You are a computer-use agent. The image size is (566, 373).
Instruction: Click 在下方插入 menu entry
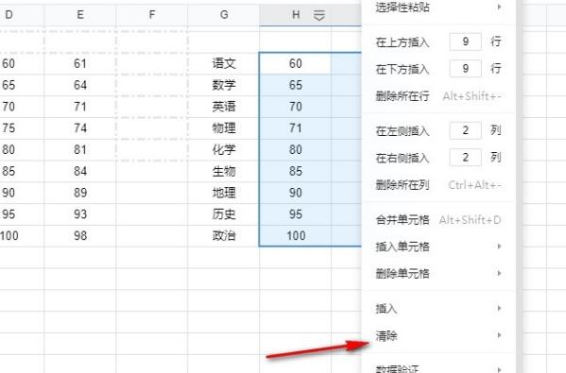click(x=403, y=69)
